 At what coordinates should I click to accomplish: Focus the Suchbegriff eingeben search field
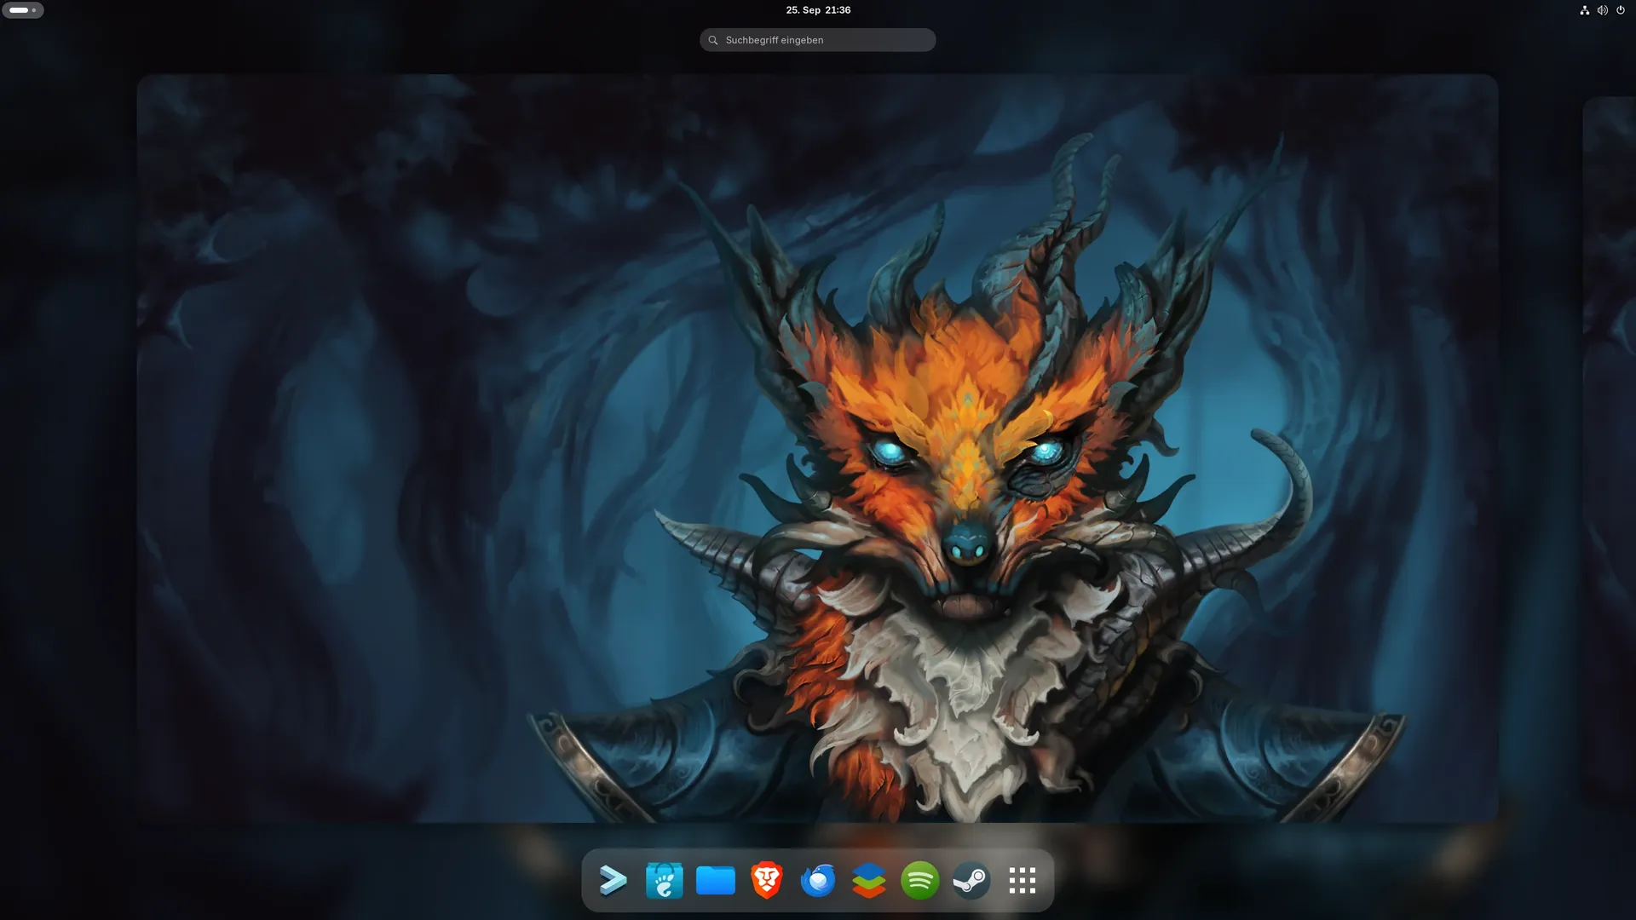(x=822, y=40)
